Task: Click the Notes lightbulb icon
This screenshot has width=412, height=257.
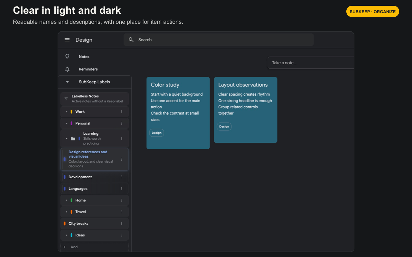Action: click(67, 57)
